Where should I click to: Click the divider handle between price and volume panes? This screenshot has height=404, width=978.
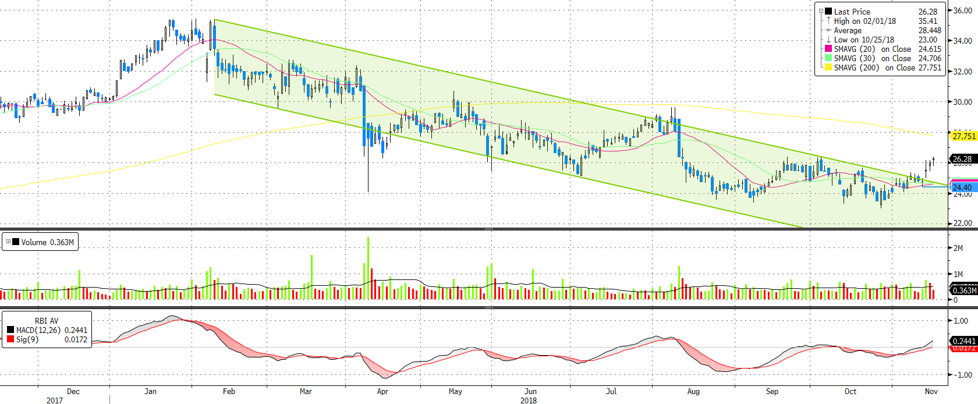(x=489, y=229)
